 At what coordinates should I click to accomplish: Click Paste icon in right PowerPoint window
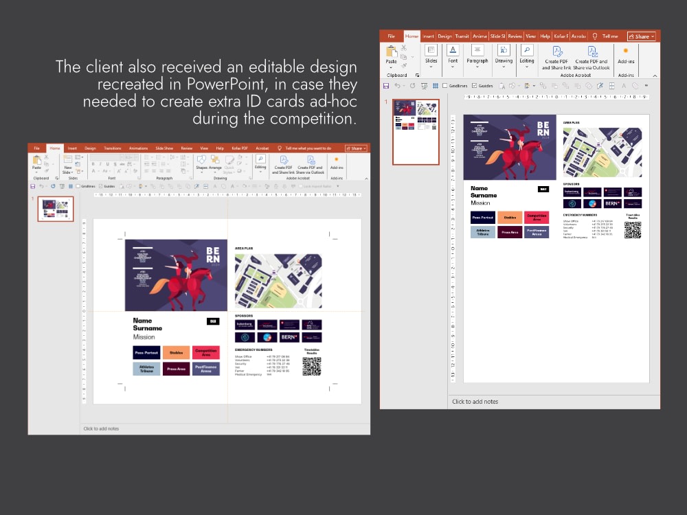click(392, 51)
